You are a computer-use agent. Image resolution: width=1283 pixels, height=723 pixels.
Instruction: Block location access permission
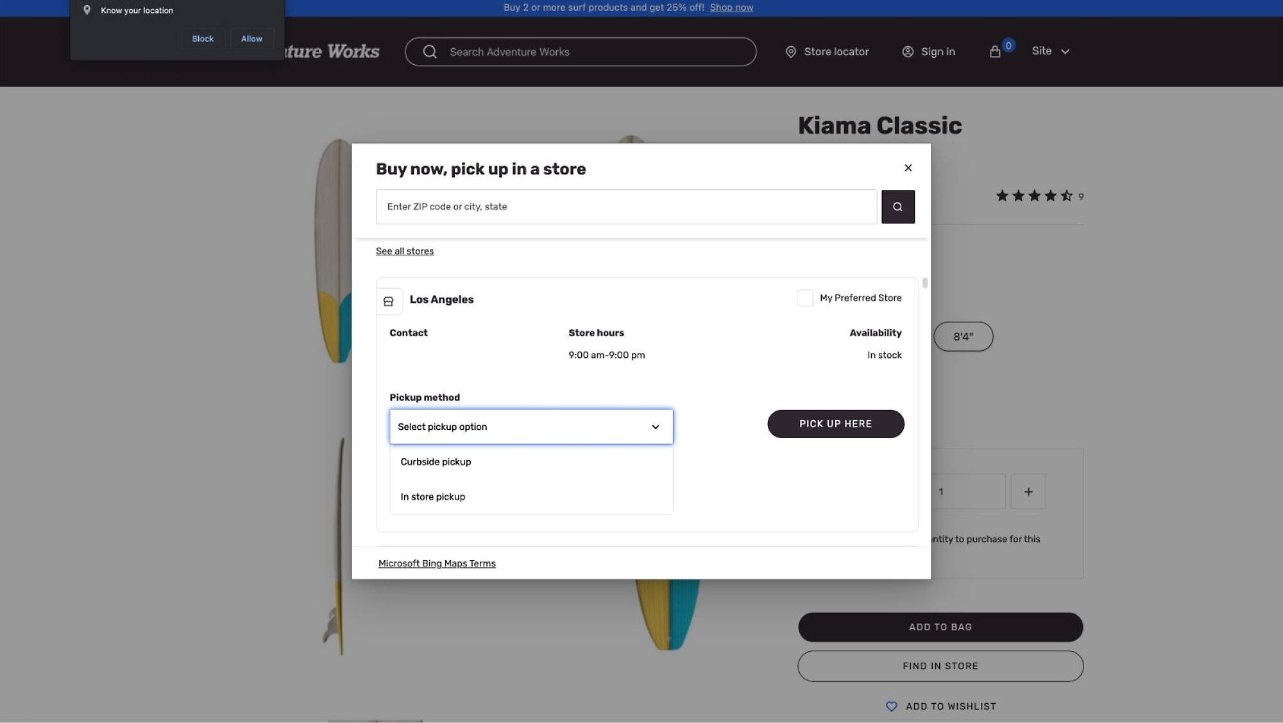202,38
